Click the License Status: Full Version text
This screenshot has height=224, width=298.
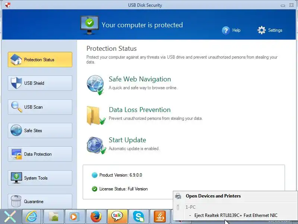(124, 189)
